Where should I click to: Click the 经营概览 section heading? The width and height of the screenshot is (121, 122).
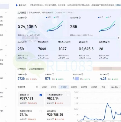[22, 69]
